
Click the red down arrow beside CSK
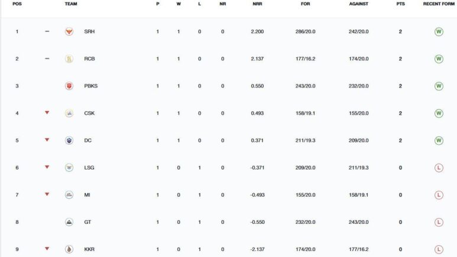click(47, 112)
